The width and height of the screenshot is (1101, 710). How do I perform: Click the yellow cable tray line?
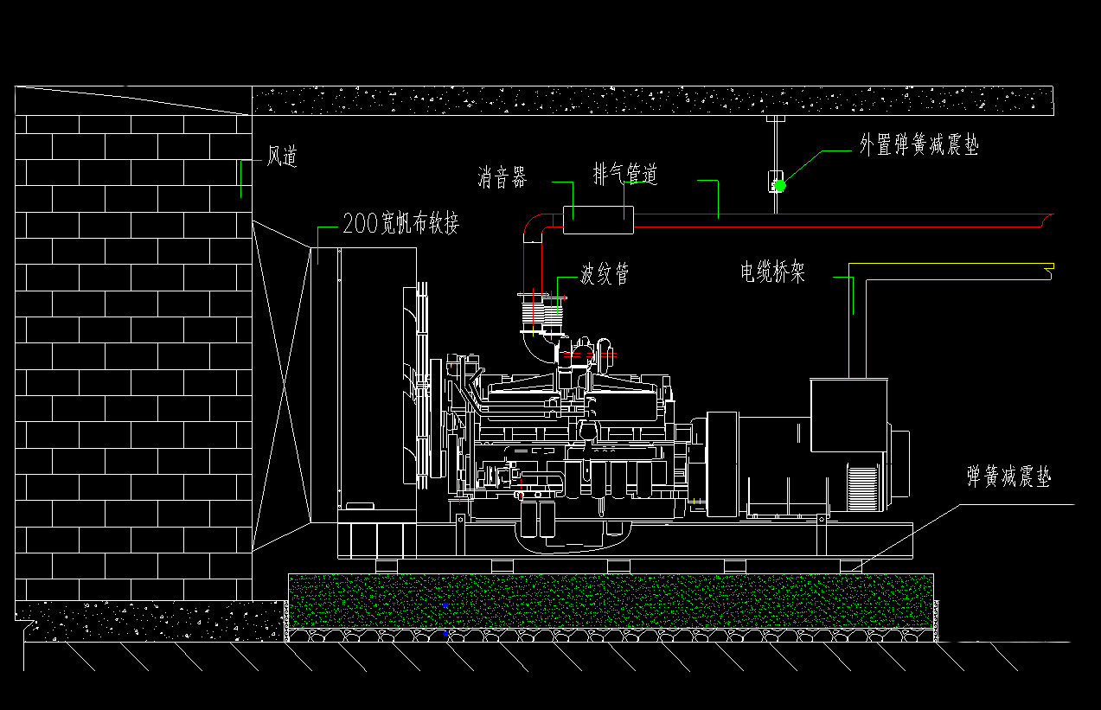[x=951, y=264]
